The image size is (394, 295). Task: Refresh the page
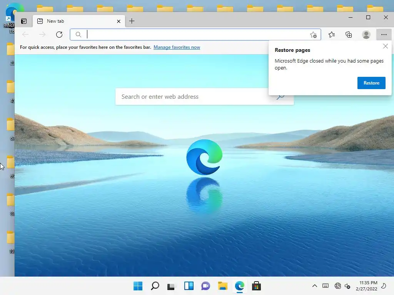tap(59, 34)
